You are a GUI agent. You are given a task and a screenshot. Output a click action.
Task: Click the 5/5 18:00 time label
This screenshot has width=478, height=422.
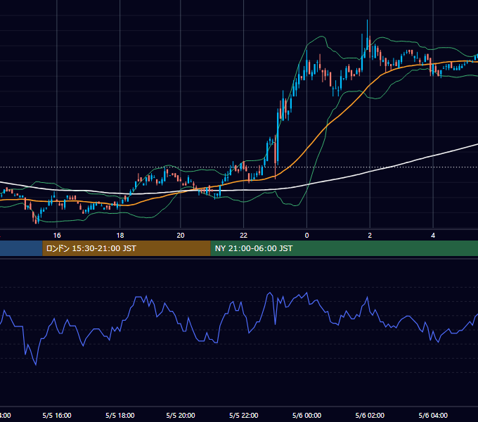point(119,415)
